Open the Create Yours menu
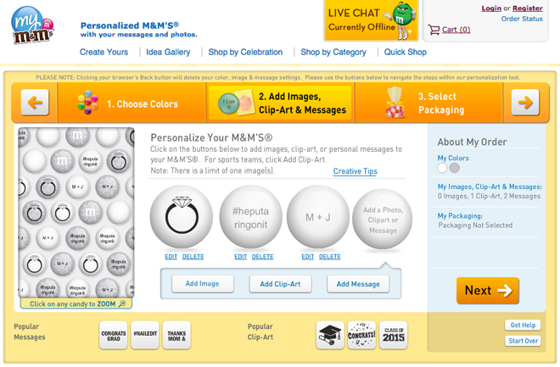Screen dimensions: 560x367 point(104,52)
